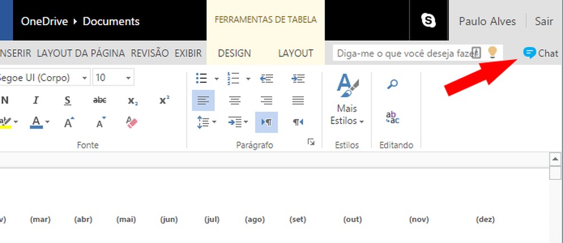
Task: Center-align the paragraph
Action: tap(235, 101)
